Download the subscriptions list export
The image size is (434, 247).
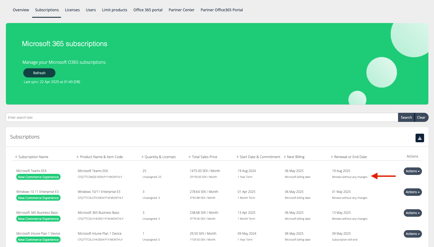[420, 138]
